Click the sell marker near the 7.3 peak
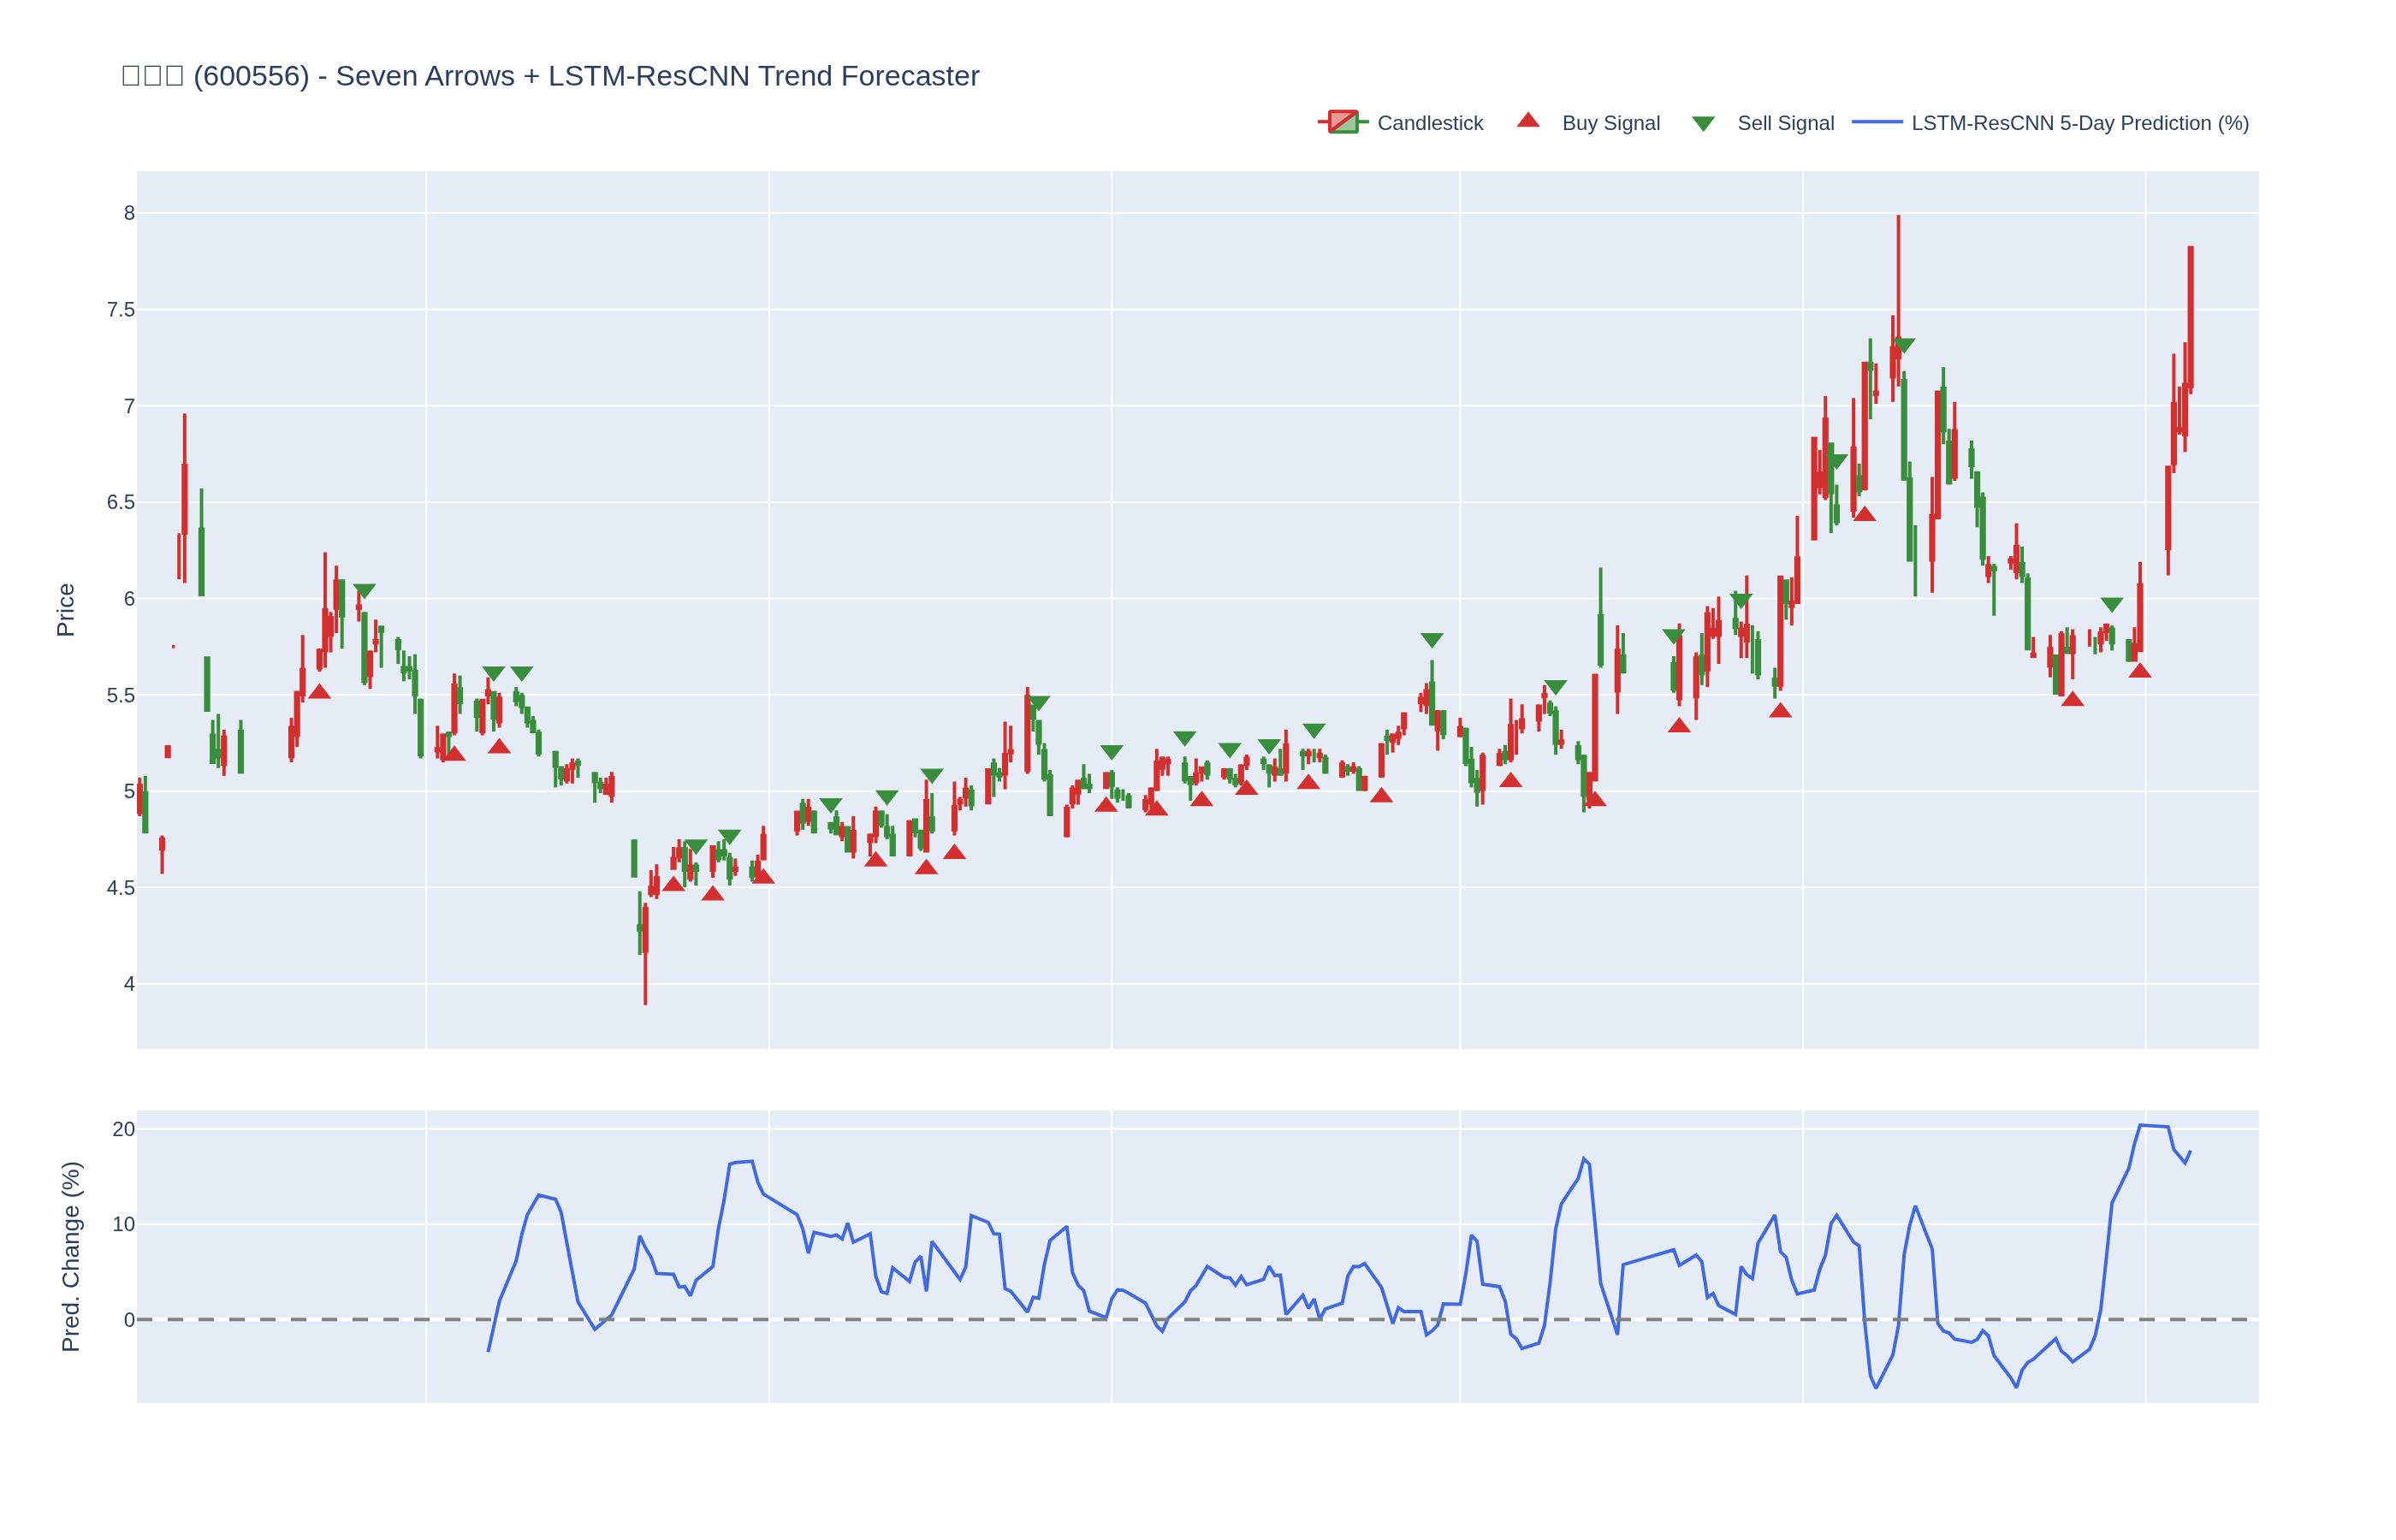 tap(1903, 345)
